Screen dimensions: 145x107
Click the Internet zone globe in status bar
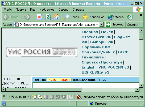pos(92,104)
